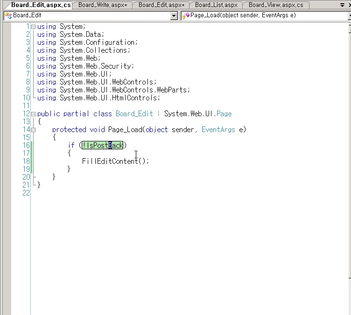
Task: Open the Board_Edit class dropdown arrow
Action: pyautogui.click(x=174, y=16)
